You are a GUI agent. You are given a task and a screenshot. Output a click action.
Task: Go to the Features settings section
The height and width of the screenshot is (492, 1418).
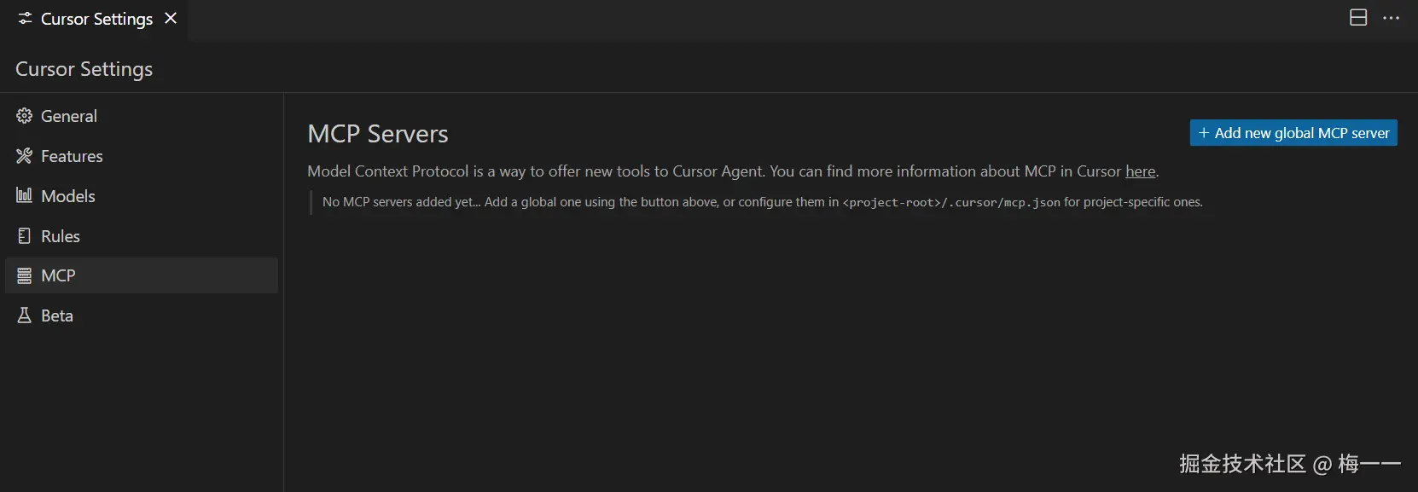pos(72,156)
